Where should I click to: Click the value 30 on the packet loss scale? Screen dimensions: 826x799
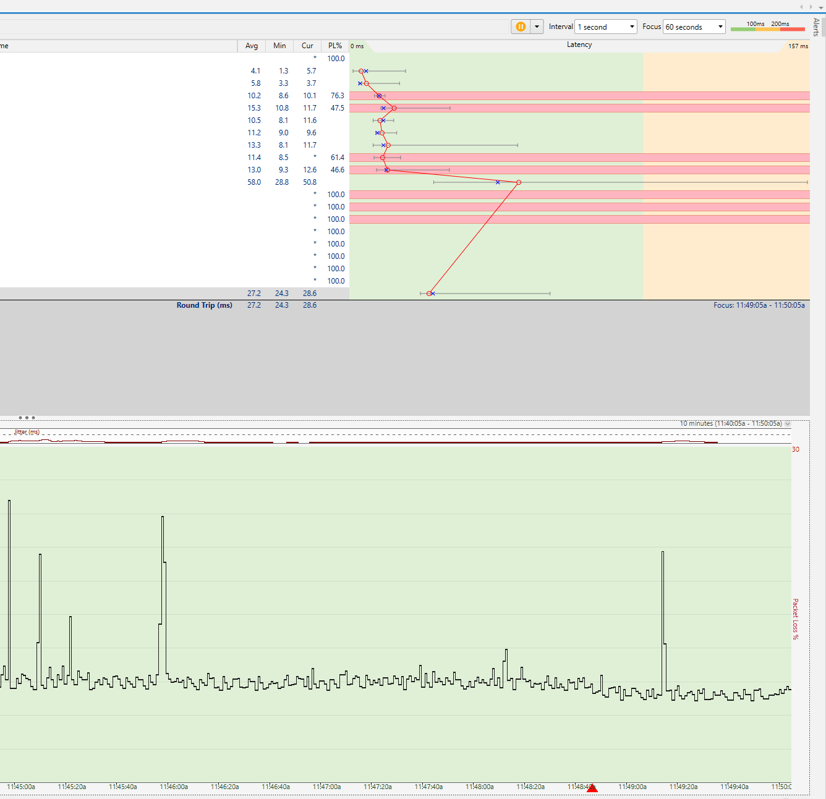pyautogui.click(x=796, y=449)
